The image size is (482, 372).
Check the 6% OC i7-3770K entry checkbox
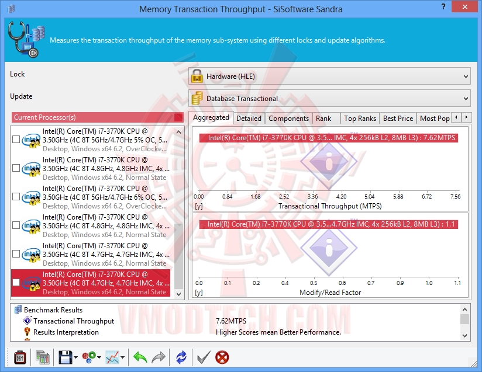click(16, 197)
